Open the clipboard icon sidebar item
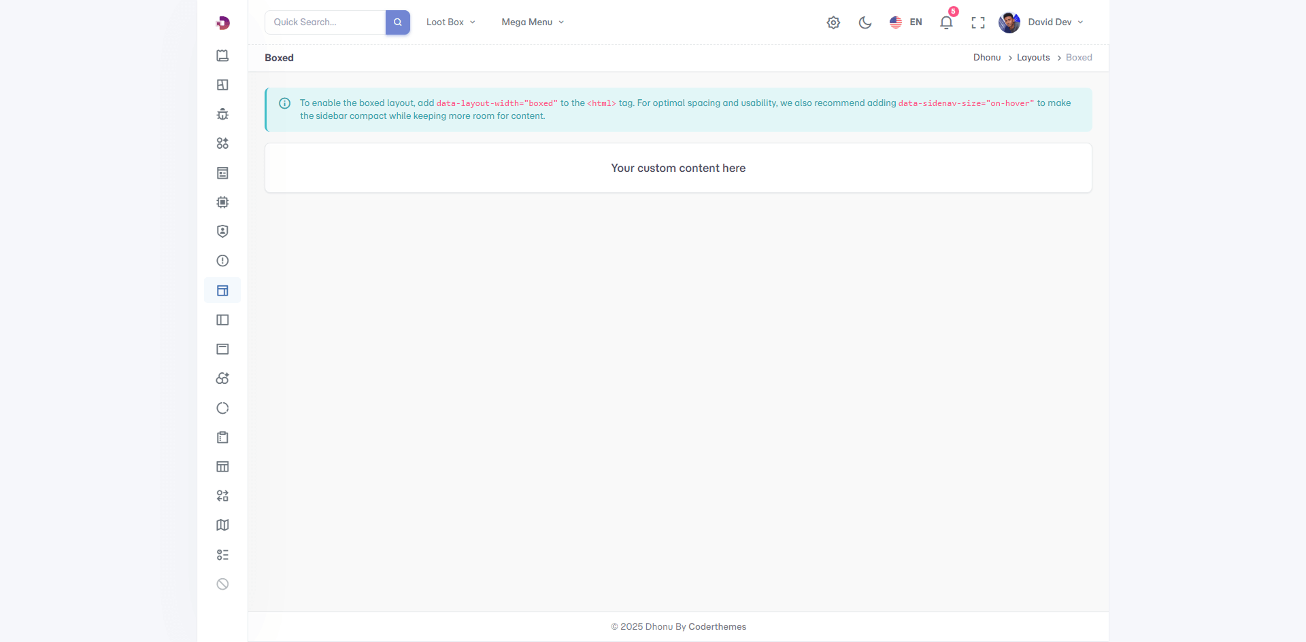Viewport: 1306px width, 642px height. tap(222, 438)
